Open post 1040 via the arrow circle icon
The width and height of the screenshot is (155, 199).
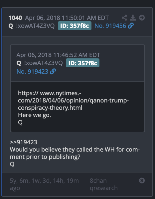click(x=142, y=18)
